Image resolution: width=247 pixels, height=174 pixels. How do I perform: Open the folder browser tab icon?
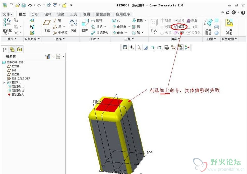point(12,49)
